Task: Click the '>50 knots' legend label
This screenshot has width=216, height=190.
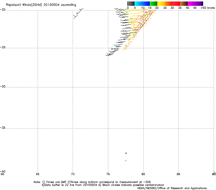Action: click(x=208, y=8)
